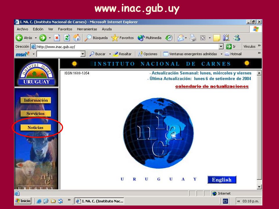Click the page's vertical scrollbar track
The height and width of the screenshot is (209, 279).
[x=259, y=130]
